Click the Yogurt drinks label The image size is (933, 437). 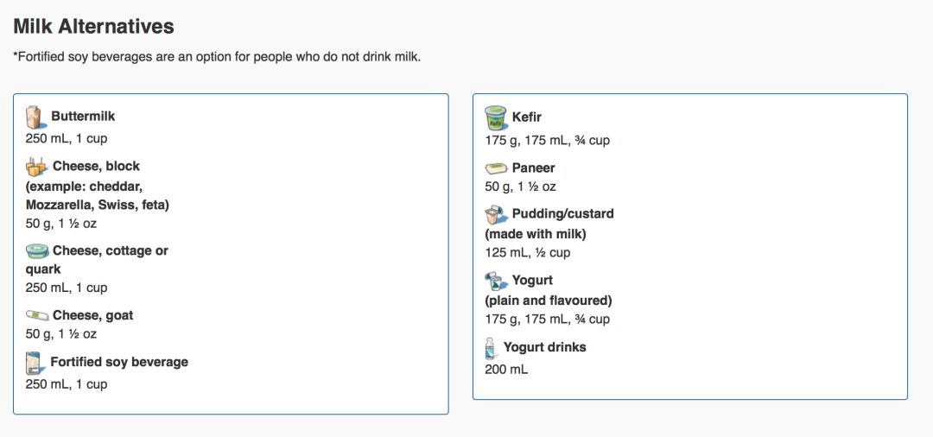[x=544, y=346]
